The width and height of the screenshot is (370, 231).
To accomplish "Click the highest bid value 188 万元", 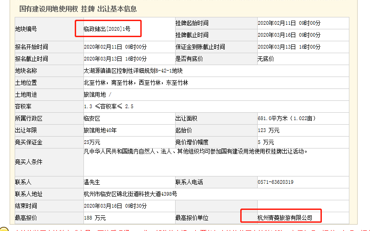I will [94, 218].
